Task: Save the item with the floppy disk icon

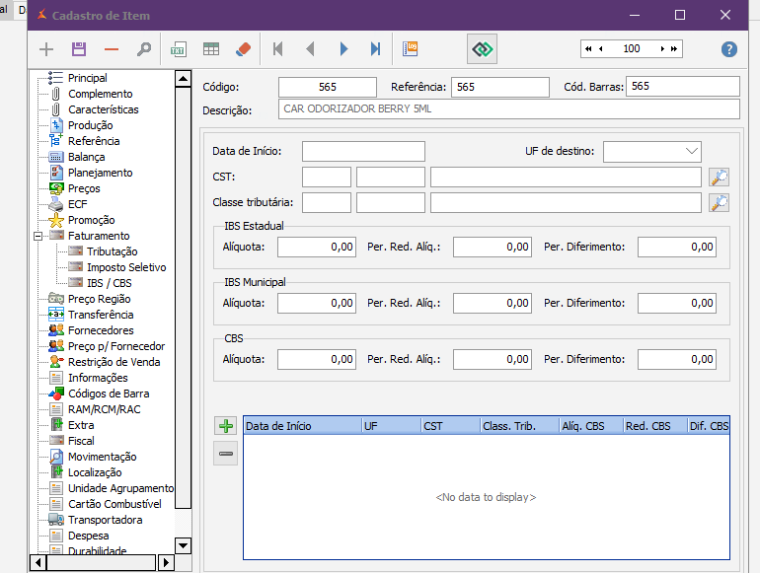Action: pyautogui.click(x=79, y=49)
